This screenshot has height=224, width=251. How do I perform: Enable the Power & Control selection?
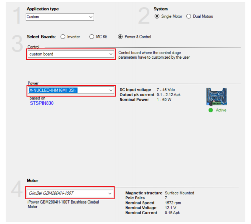tap(120, 37)
